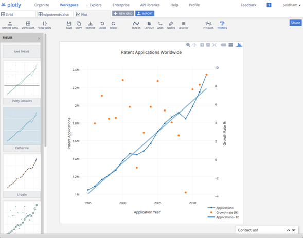Click the Export download icon
The width and height of the screenshot is (303, 238).
coord(90,25)
